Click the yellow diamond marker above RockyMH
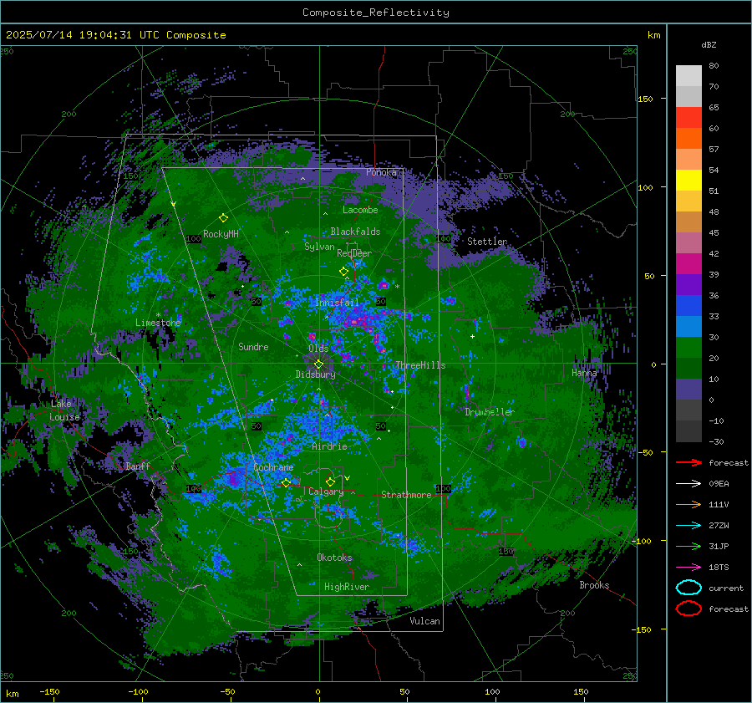Viewport: 752px width, 703px height. point(223,218)
